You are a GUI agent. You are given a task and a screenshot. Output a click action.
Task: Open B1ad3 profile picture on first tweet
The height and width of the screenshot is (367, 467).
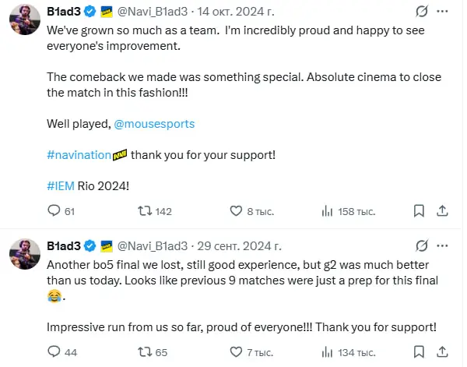pos(24,19)
